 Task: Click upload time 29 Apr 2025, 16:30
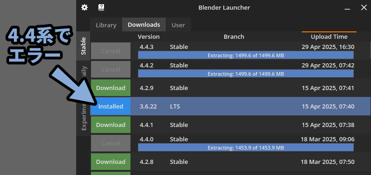pyautogui.click(x=328, y=47)
